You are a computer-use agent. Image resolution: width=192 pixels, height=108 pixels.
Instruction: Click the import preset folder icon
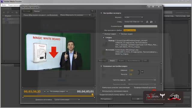click(151, 22)
